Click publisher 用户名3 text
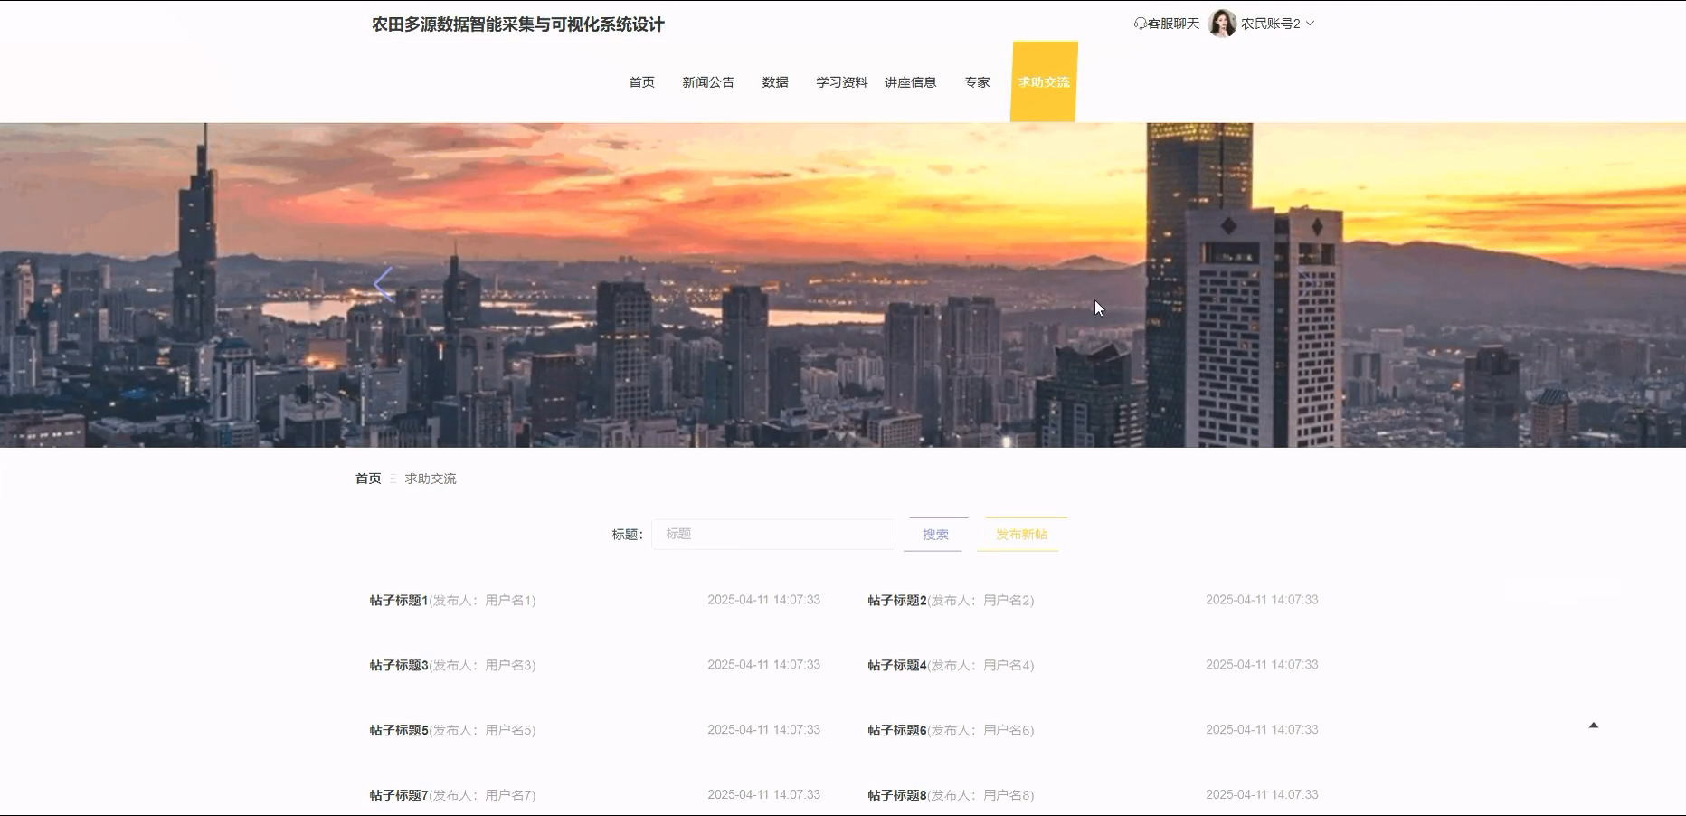This screenshot has height=816, width=1686. (x=508, y=665)
